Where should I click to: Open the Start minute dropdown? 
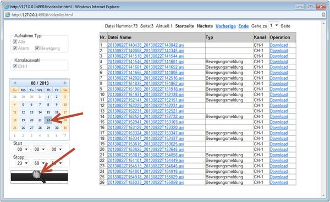tap(40, 149)
